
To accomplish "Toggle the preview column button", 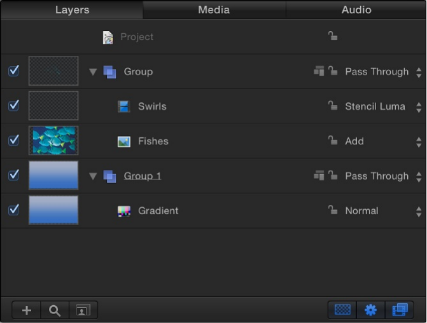I will [83, 310].
